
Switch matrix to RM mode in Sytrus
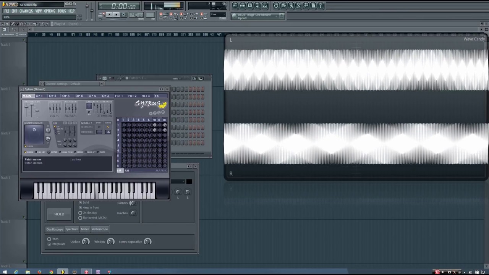[x=127, y=171]
